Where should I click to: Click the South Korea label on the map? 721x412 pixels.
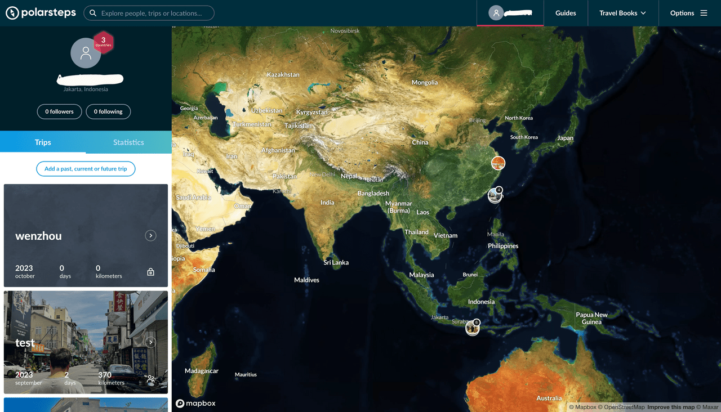click(x=524, y=137)
